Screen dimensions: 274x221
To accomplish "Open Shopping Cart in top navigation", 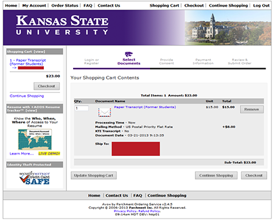I will [x=164, y=5].
